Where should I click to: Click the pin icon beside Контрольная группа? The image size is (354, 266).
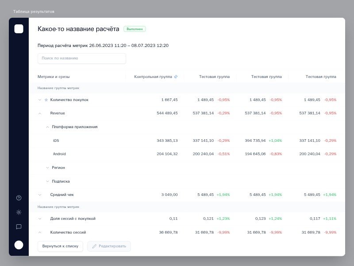coord(176,77)
